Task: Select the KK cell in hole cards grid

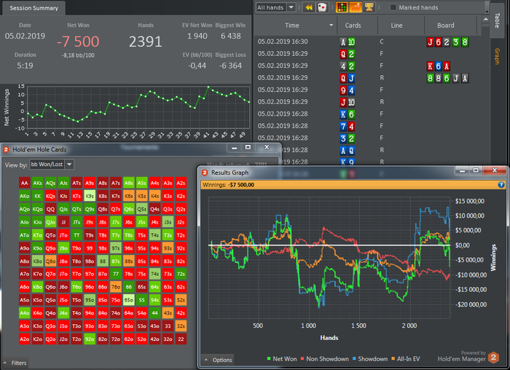Action: [37, 196]
